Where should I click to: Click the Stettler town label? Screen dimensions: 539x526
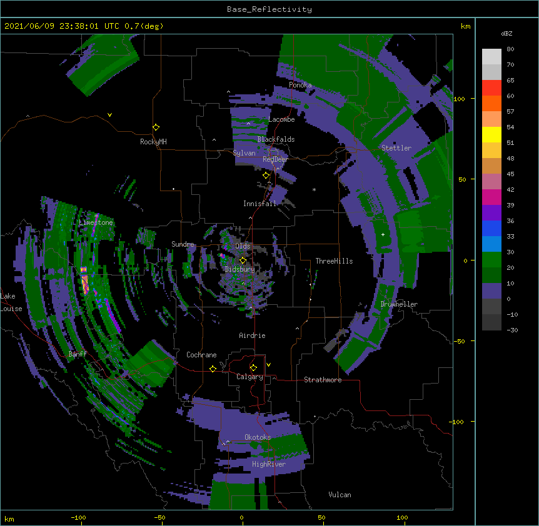point(396,148)
